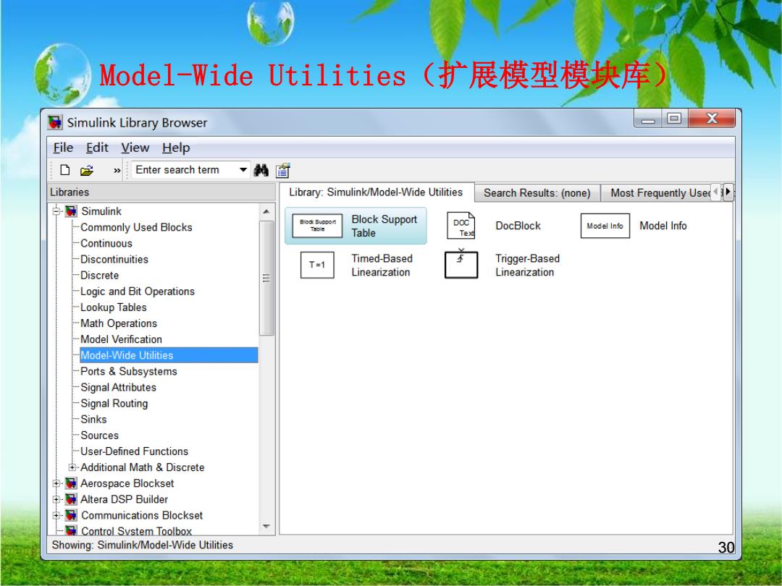This screenshot has width=782, height=586.
Task: Select Logic and Bit Operations library
Action: coord(137,291)
